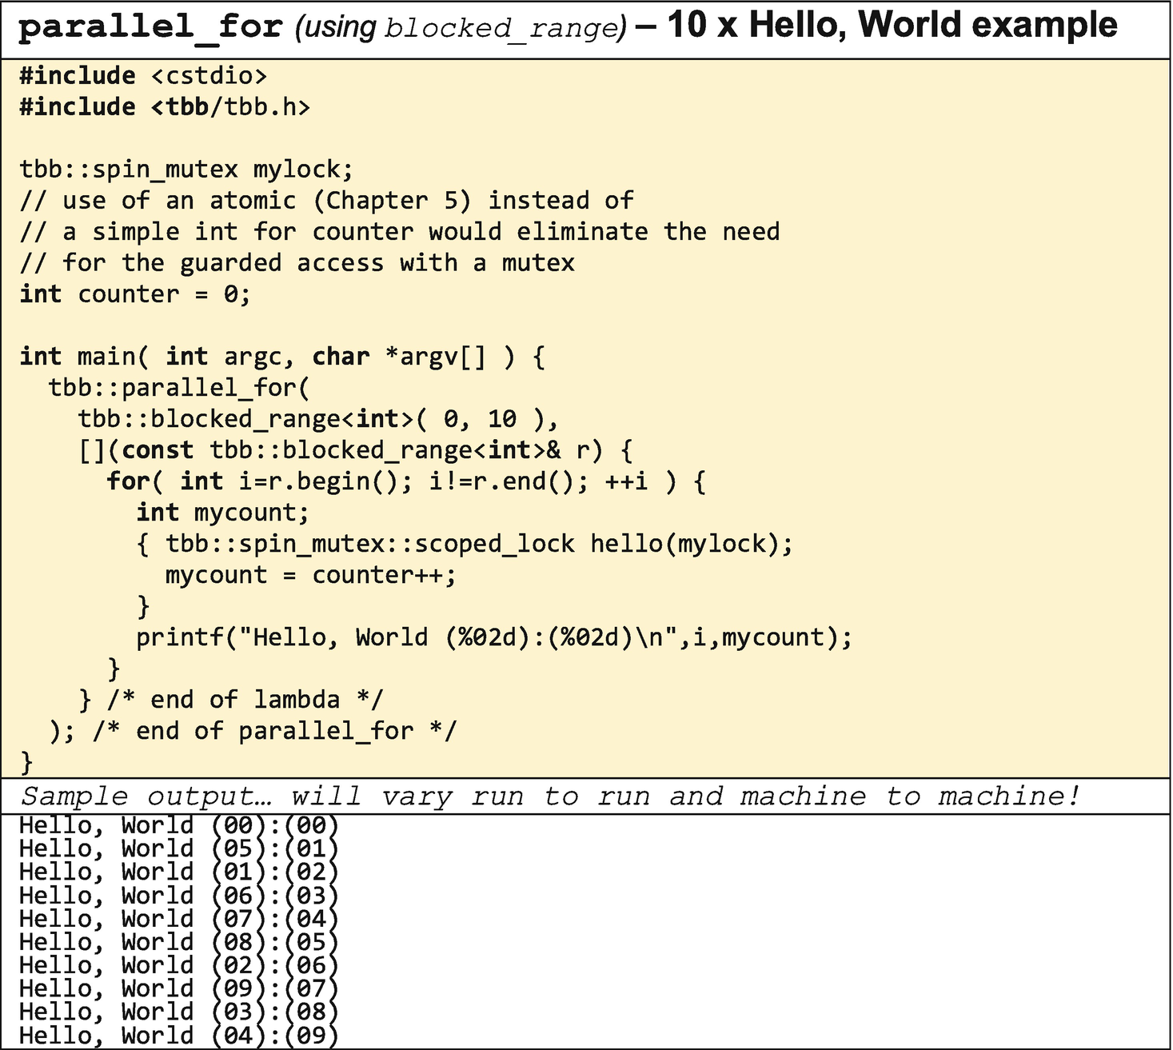Click the comment "// for the guarded access with a mutex"
1173x1050 pixels.
[297, 263]
